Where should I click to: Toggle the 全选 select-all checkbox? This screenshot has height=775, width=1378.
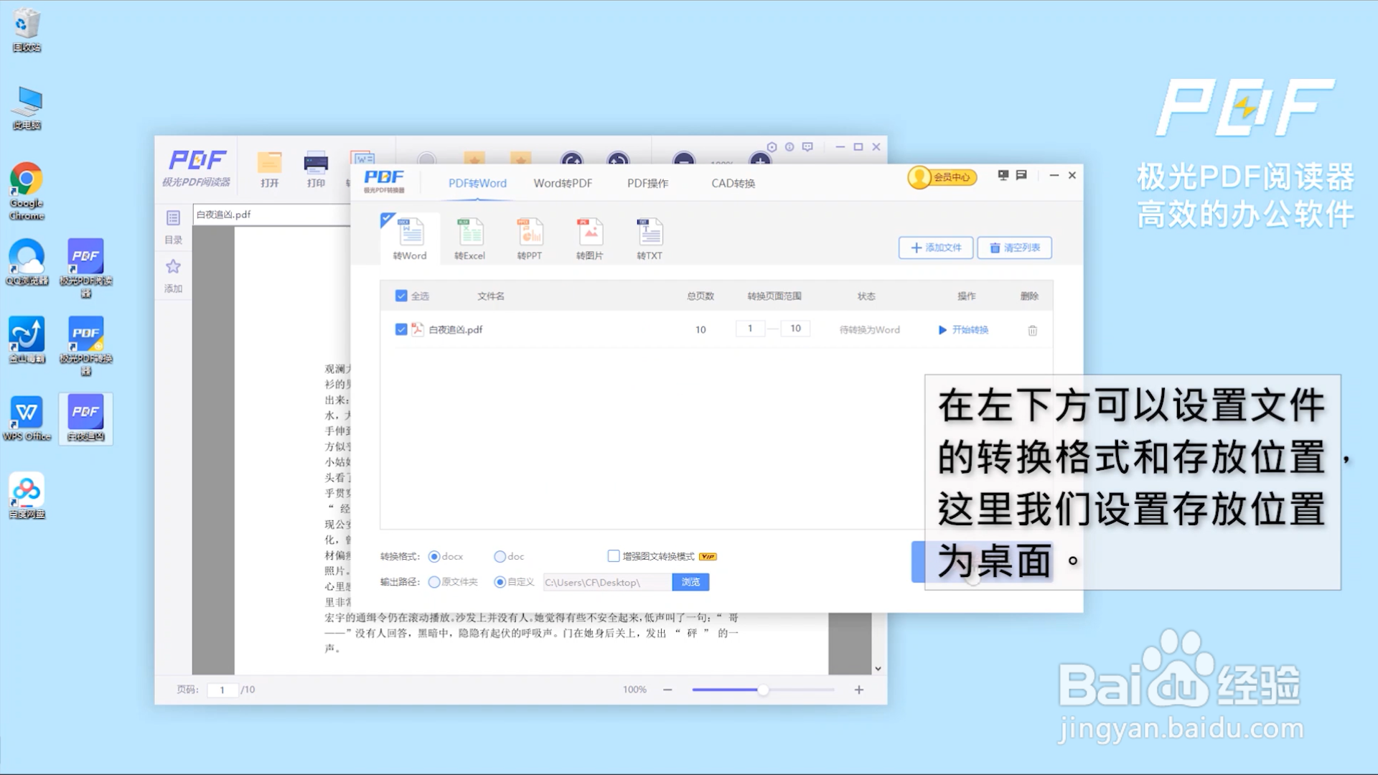400,295
